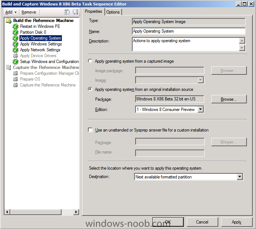Click the Apply button

[x=237, y=222]
